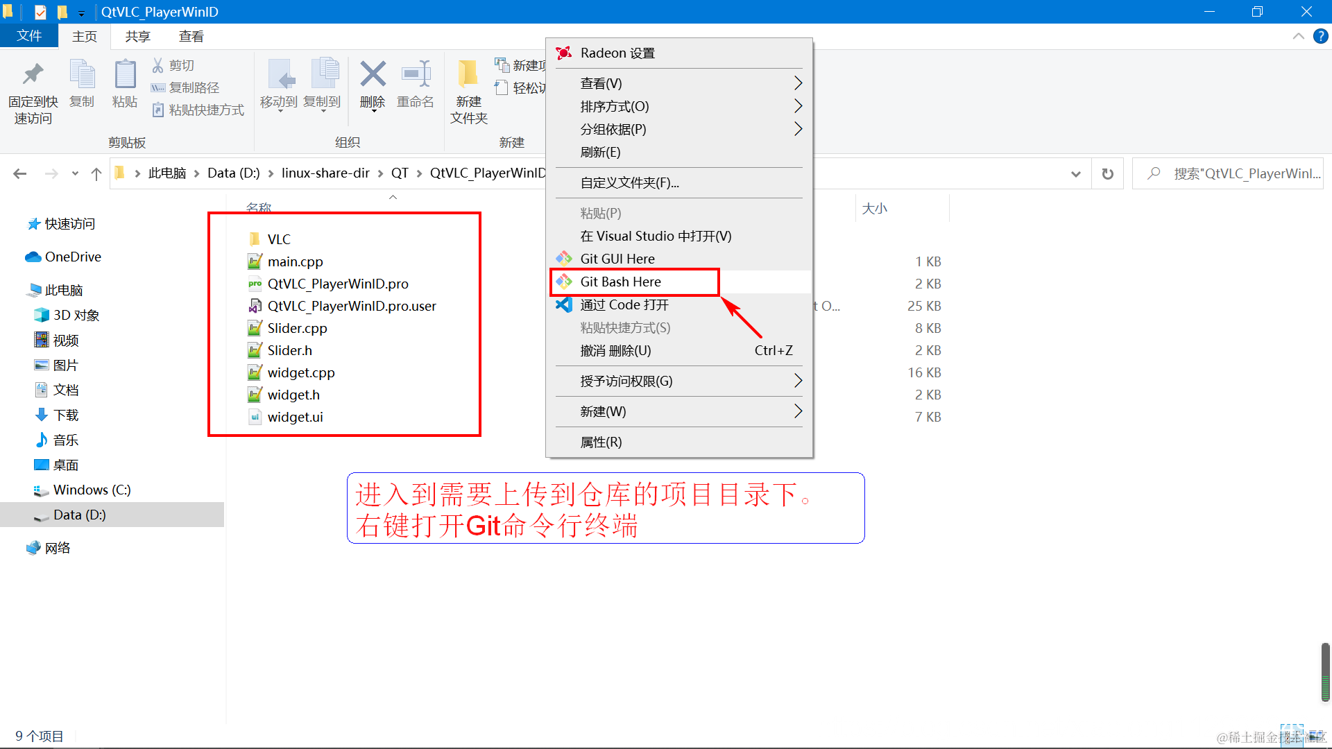Image resolution: width=1332 pixels, height=749 pixels.
Task: Click the Delete (删除) ribbon icon
Action: tap(373, 75)
